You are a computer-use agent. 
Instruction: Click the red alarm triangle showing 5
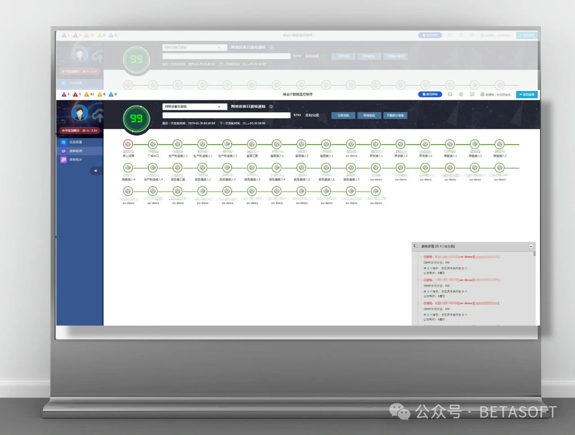coord(75,94)
